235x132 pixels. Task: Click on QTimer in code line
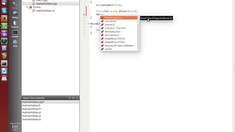pyautogui.click(x=123, y=11)
